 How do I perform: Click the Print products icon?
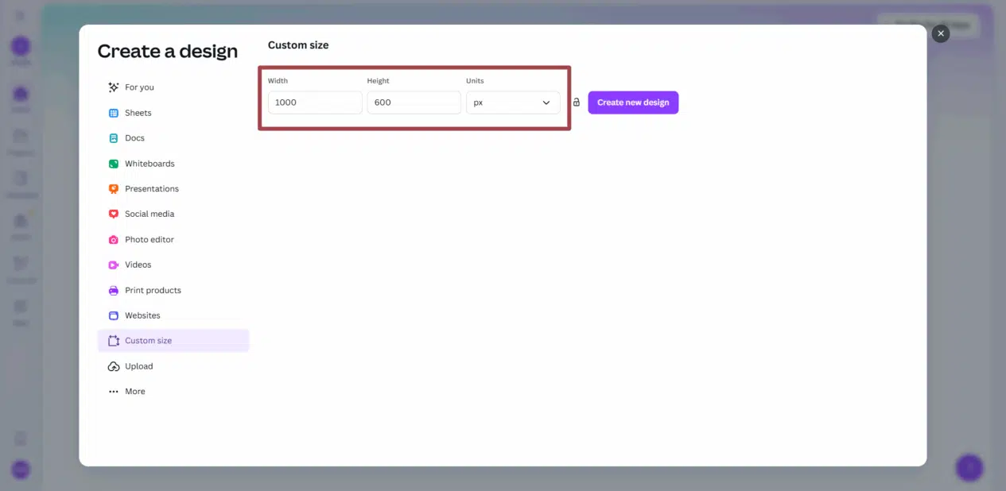pos(113,289)
